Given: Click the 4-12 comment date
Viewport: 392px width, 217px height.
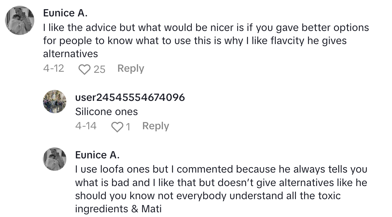Looking at the screenshot, I should [x=54, y=68].
